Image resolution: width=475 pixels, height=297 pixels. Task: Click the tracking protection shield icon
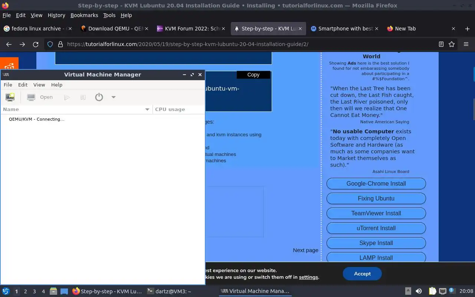[50, 44]
